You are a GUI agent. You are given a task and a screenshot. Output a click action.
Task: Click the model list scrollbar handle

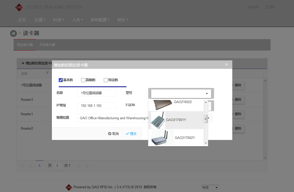[x=206, y=119]
